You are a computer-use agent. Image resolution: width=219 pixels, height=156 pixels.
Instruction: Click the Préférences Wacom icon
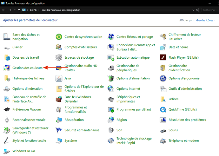point(7,109)
